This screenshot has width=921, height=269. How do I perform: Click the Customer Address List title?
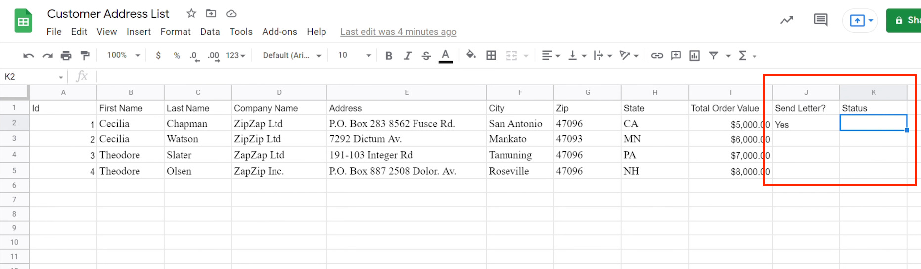click(x=108, y=14)
